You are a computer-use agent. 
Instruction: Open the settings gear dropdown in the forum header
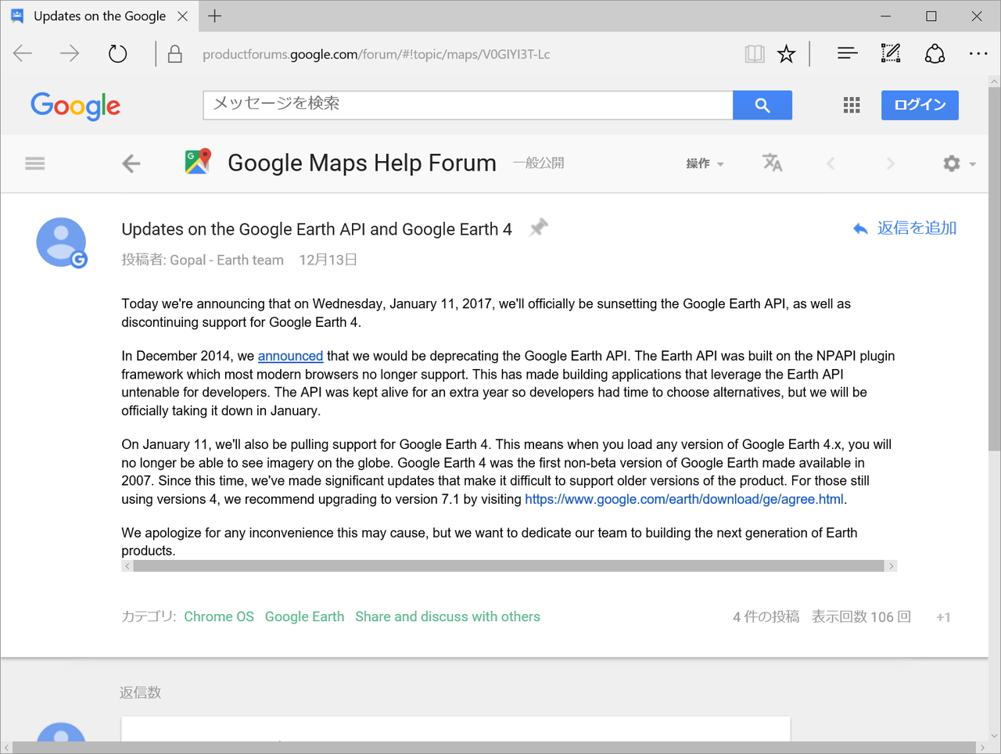951,163
